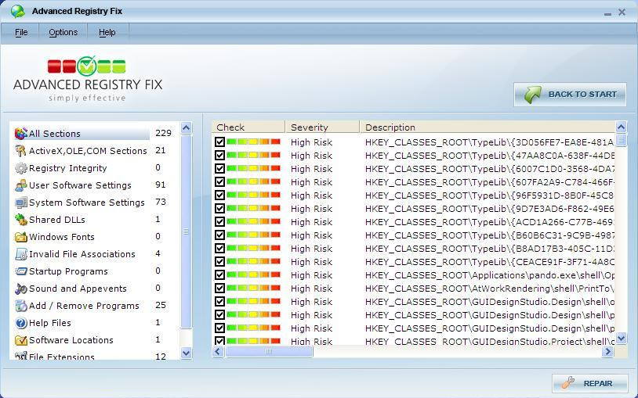
Task: Select Invalid File Associations category
Action: (82, 254)
